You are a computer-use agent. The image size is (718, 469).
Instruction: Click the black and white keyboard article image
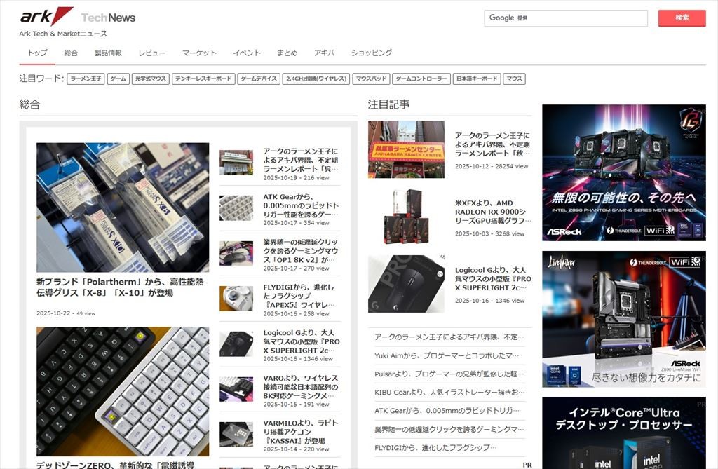[x=123, y=391]
